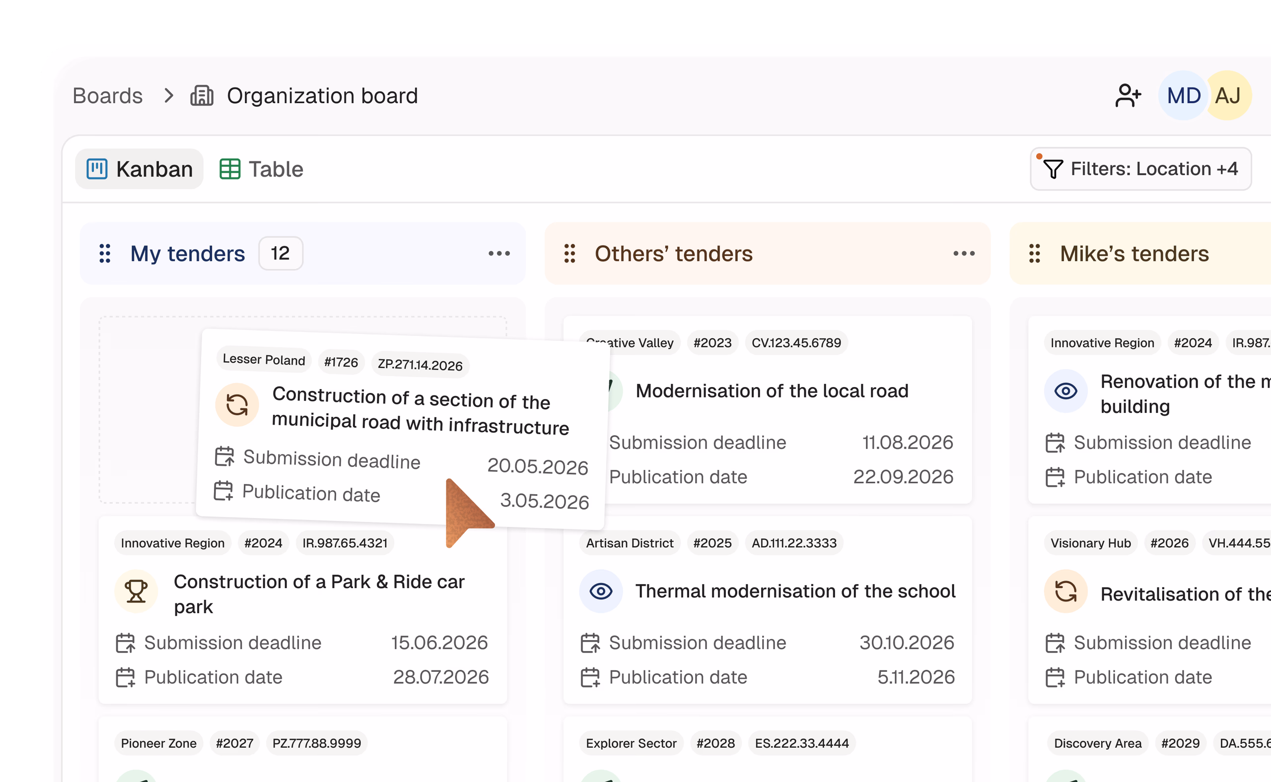Open Others' tenders column options menu
Screen dimensions: 1271x782
click(x=964, y=254)
